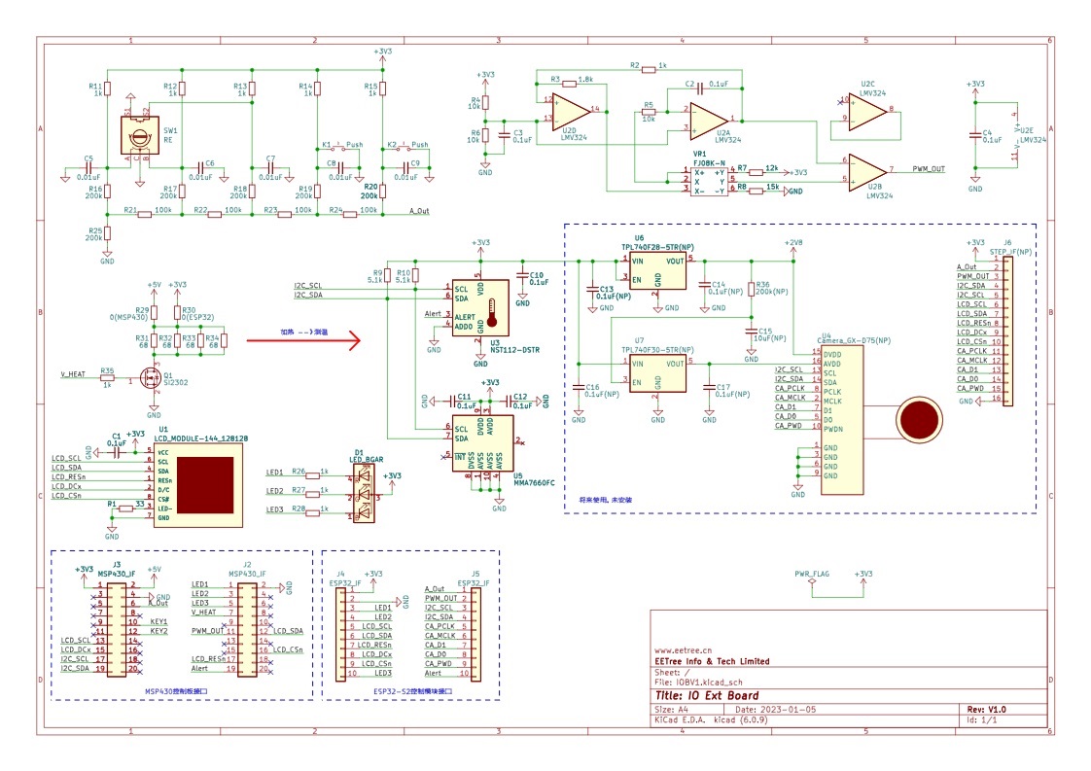Viewport: 1091px width, 771px height.
Task: Click the LCD_MODULE-144_128128 display symbol
Action: point(198,486)
